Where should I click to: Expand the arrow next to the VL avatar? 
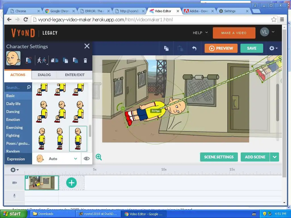click(273, 32)
